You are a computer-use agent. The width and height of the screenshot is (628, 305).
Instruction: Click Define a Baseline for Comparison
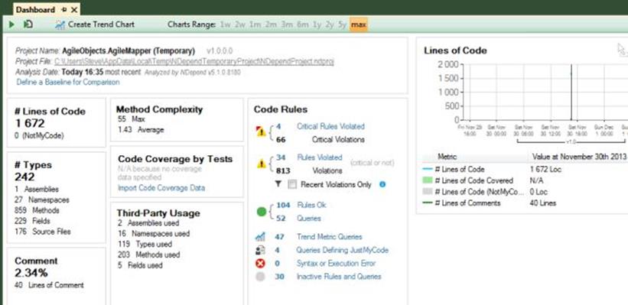point(68,82)
